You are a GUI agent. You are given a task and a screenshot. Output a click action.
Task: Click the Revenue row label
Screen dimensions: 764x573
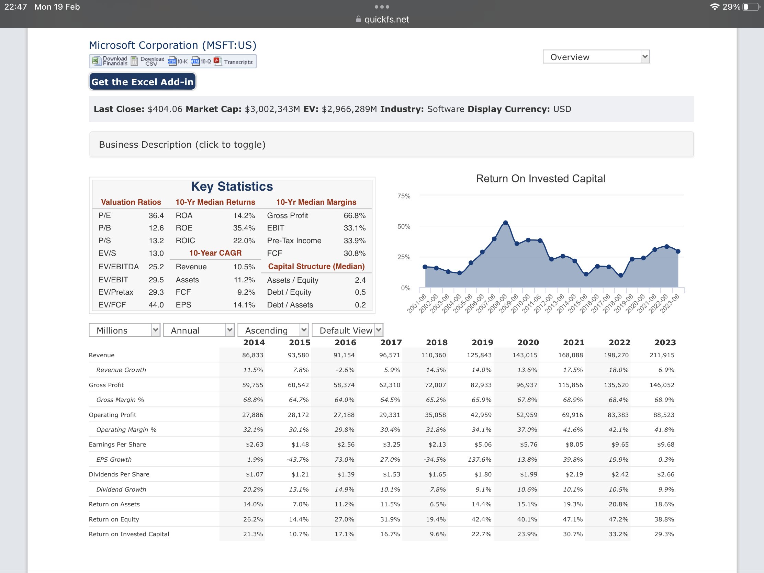(102, 355)
